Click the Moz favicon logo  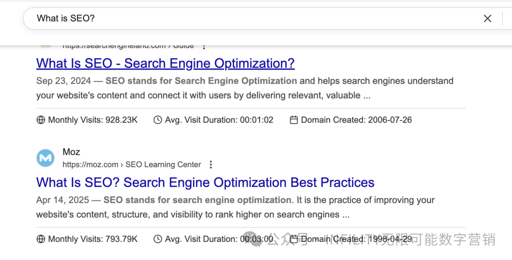pos(46,158)
